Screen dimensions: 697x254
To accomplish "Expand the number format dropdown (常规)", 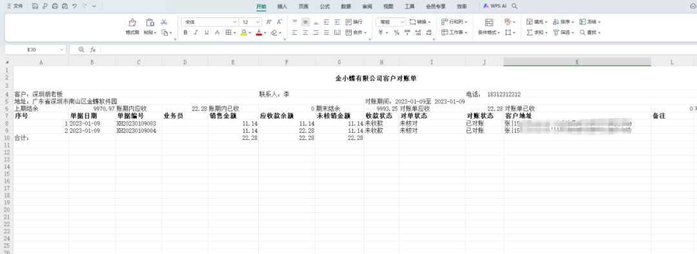I will (x=390, y=22).
